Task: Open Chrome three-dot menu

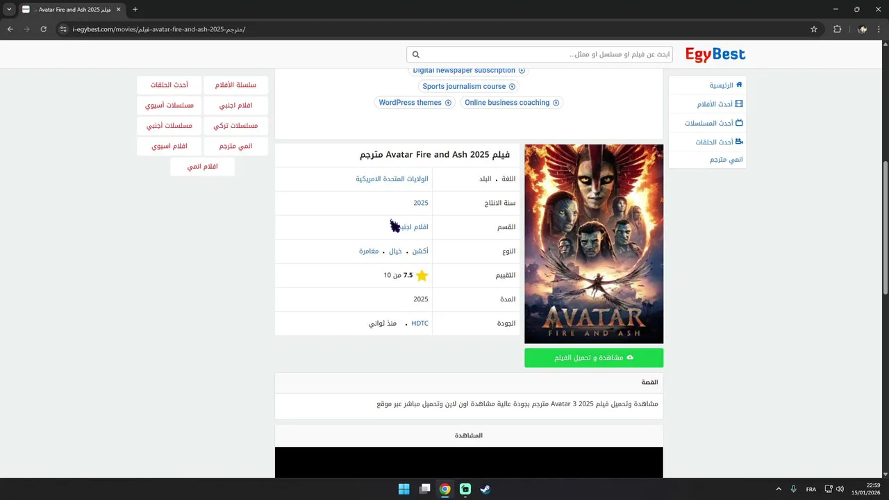Action: pos(879,29)
